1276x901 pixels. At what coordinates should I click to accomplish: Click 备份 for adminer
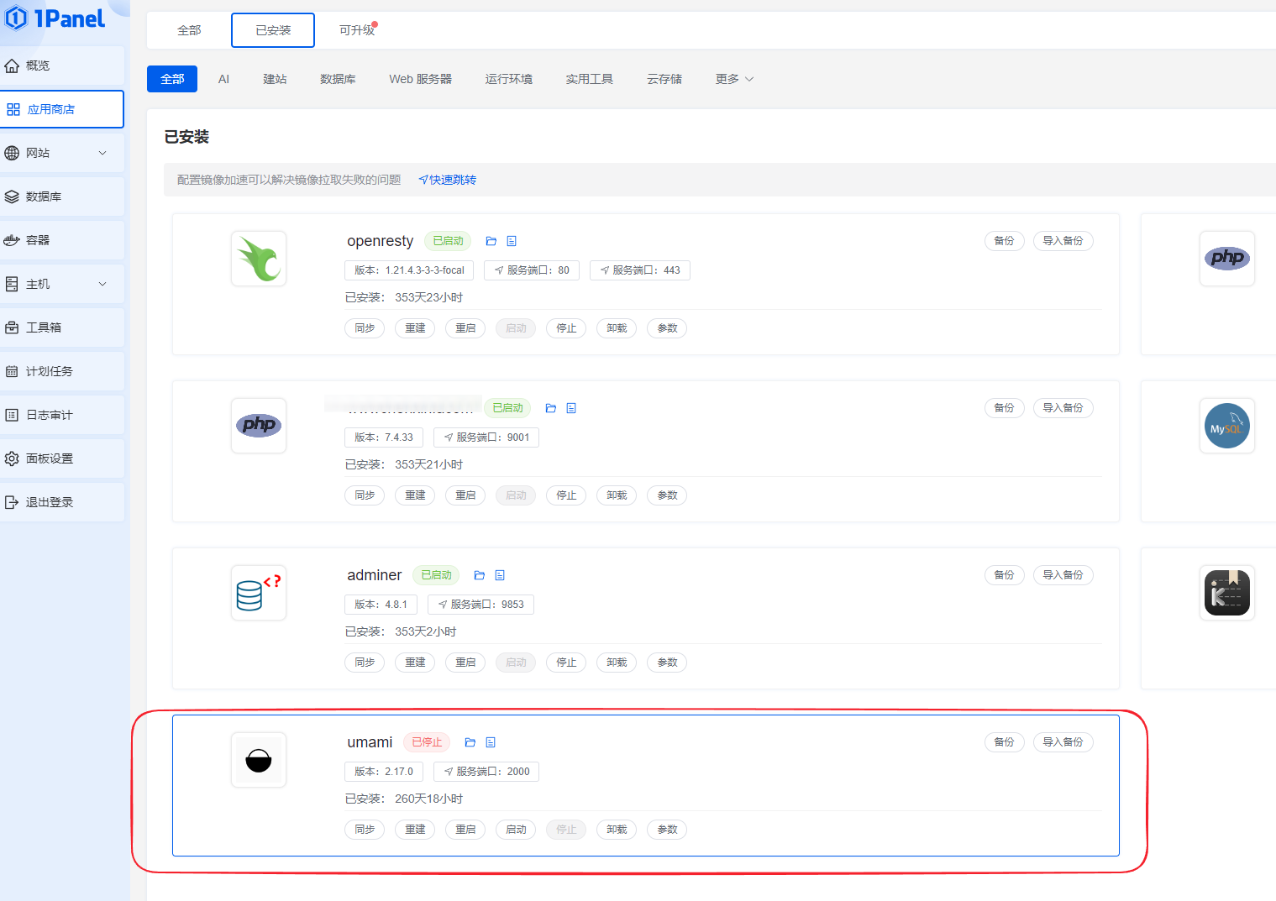coord(1004,575)
